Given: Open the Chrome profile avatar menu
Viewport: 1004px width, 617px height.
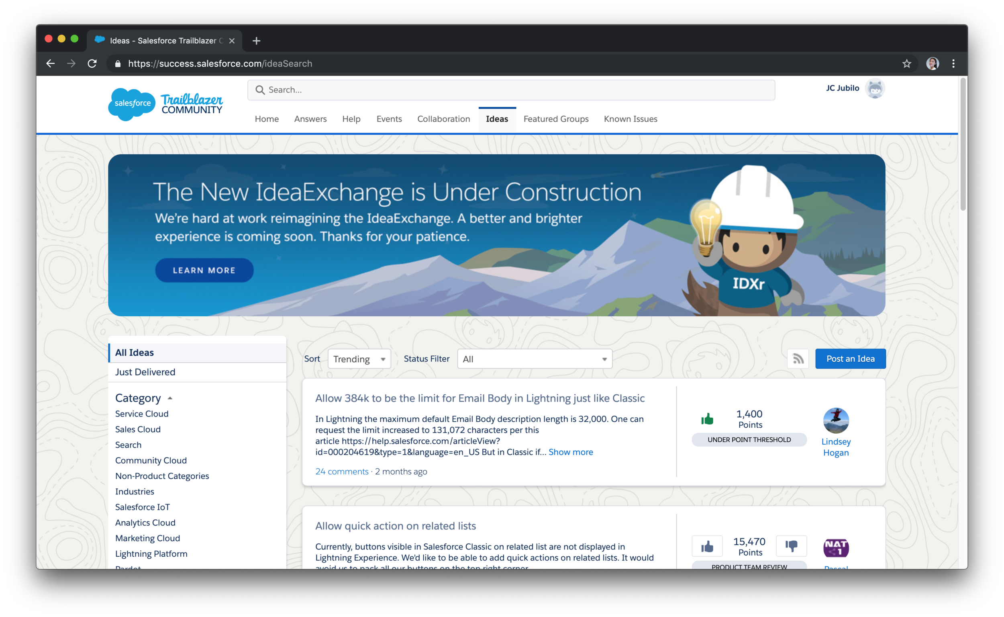Looking at the screenshot, I should (932, 64).
